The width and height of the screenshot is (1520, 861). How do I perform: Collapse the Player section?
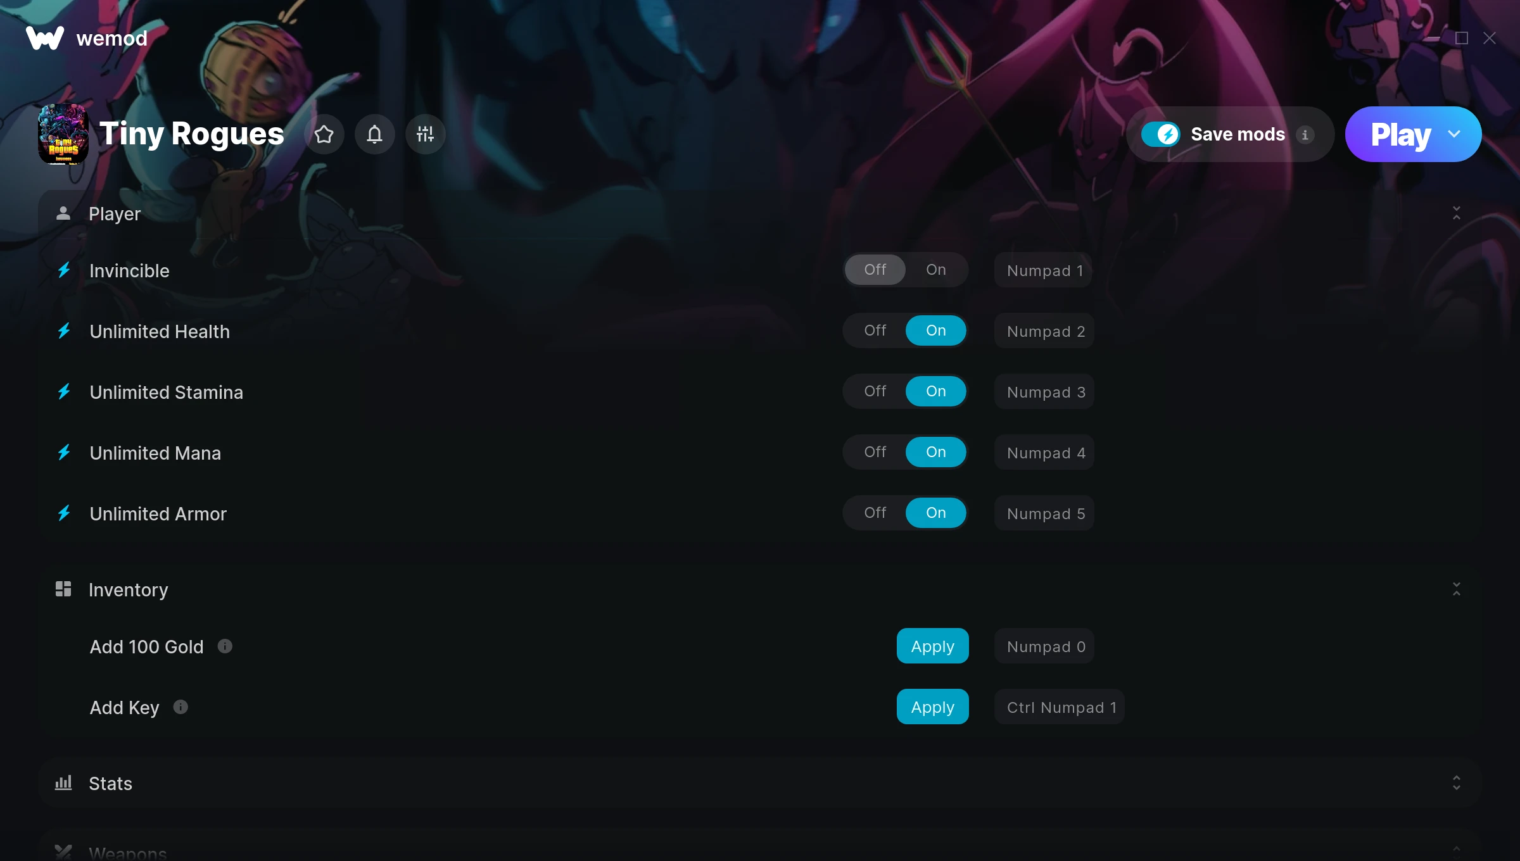click(1456, 213)
